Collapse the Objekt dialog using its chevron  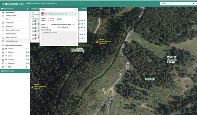(x=74, y=9)
